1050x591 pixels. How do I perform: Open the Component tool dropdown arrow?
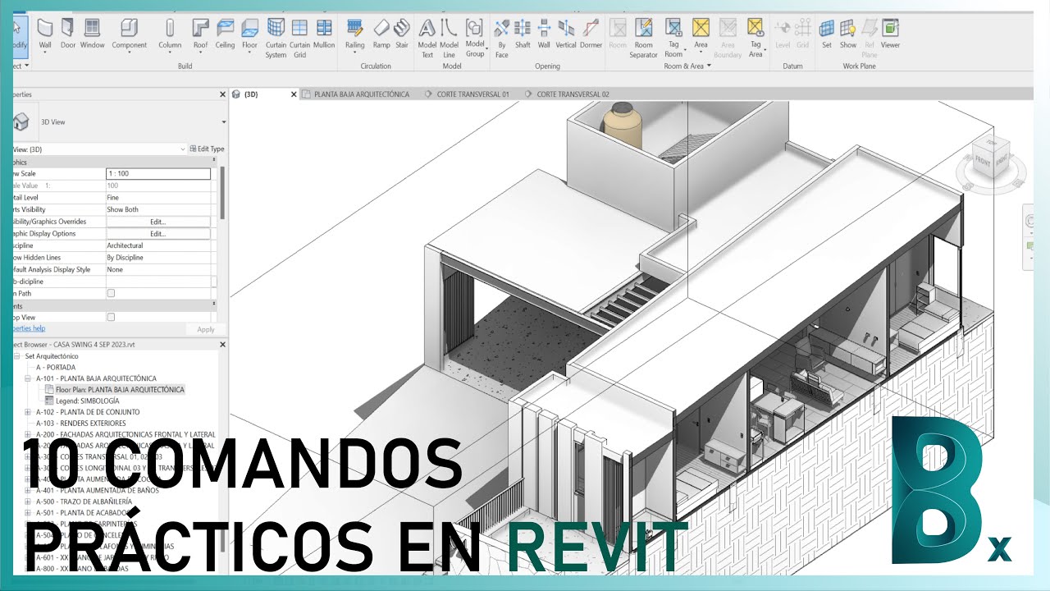[130, 54]
